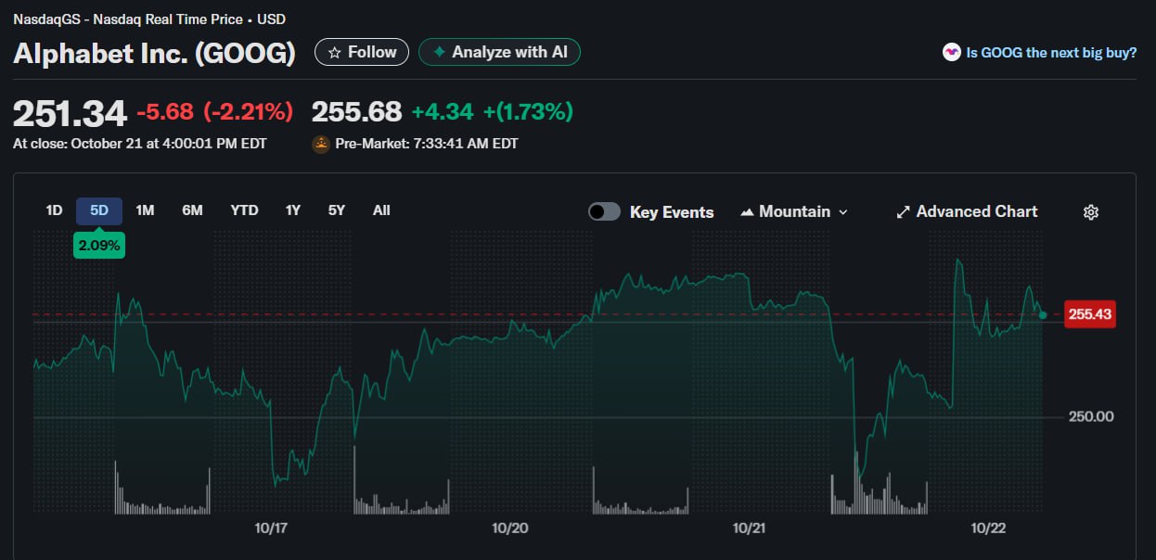Select the 1Y time range
The height and width of the screenshot is (560, 1156).
pyautogui.click(x=293, y=210)
